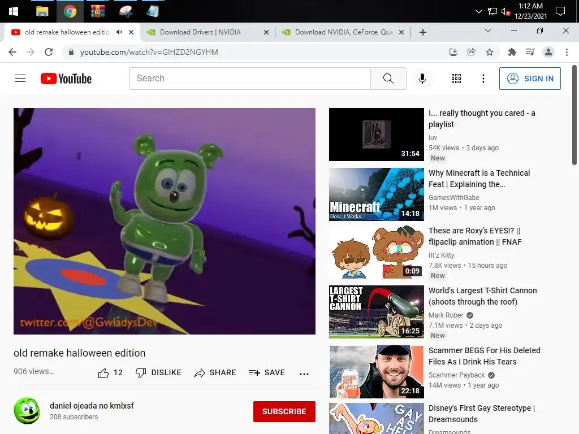Open Windows Start menu
This screenshot has width=579, height=434.
click(14, 11)
